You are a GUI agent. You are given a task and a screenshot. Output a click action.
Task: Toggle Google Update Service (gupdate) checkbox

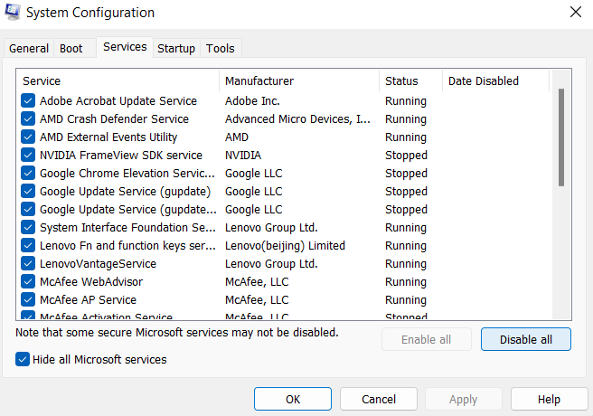[28, 192]
